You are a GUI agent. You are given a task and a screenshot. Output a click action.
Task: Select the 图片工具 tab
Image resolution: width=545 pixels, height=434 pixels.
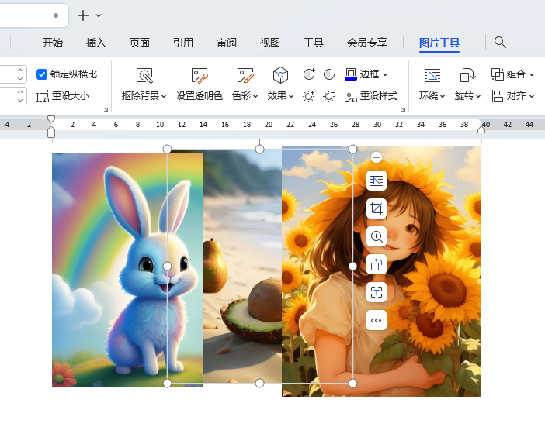point(439,43)
